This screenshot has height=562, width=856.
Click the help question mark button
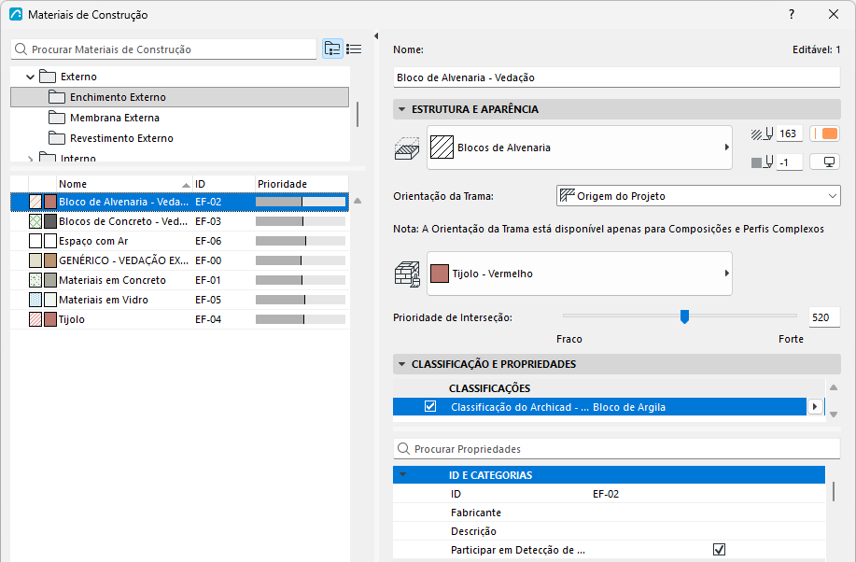pyautogui.click(x=792, y=15)
